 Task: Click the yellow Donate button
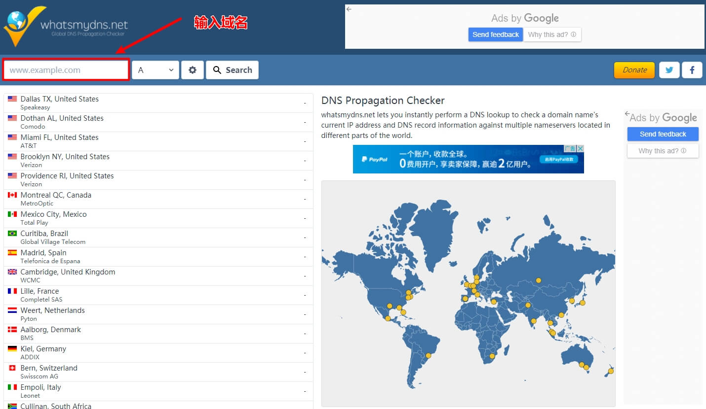pyautogui.click(x=634, y=70)
